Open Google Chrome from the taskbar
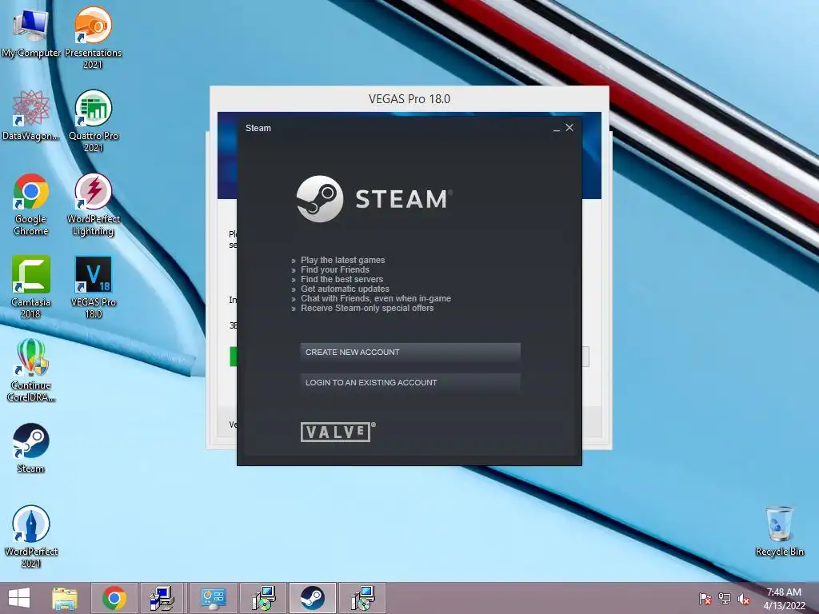The image size is (819, 614). tap(114, 598)
